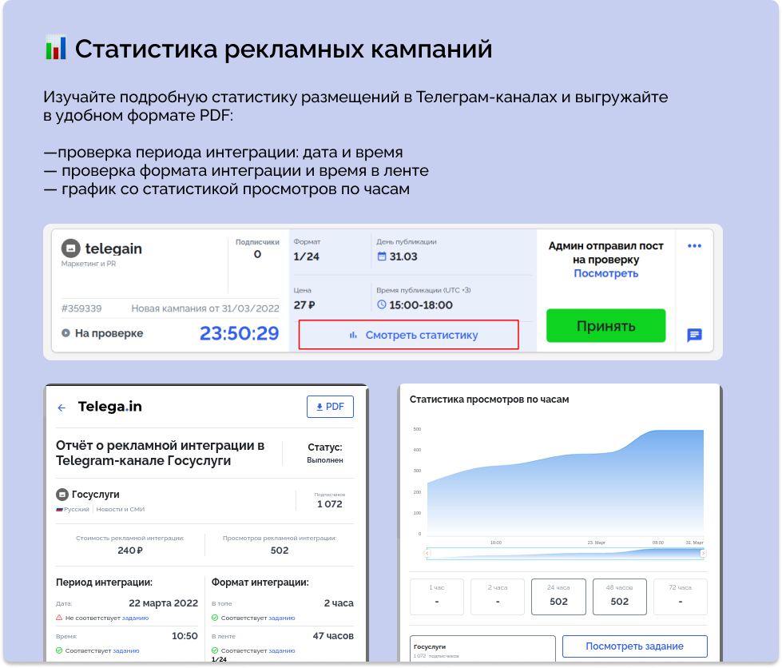Click the bar chart icon in statistics button
The width and height of the screenshot is (782, 668).
tap(353, 335)
